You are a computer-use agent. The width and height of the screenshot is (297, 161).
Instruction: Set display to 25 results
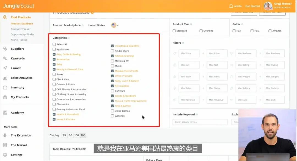64,135
